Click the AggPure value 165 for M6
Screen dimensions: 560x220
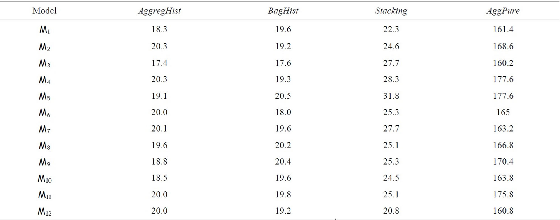click(x=503, y=112)
